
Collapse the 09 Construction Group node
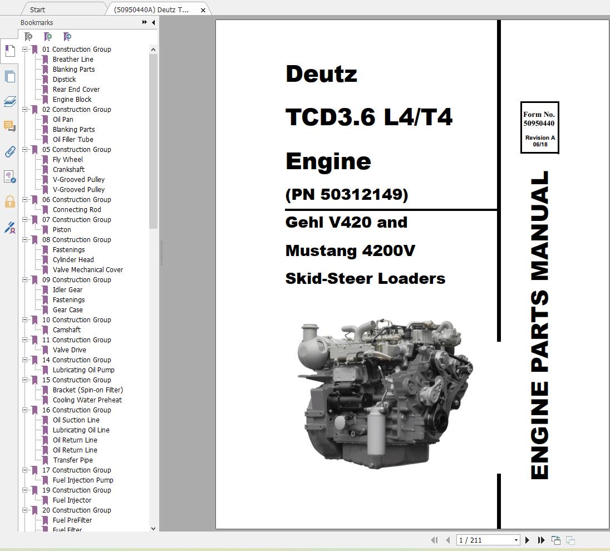[25, 280]
